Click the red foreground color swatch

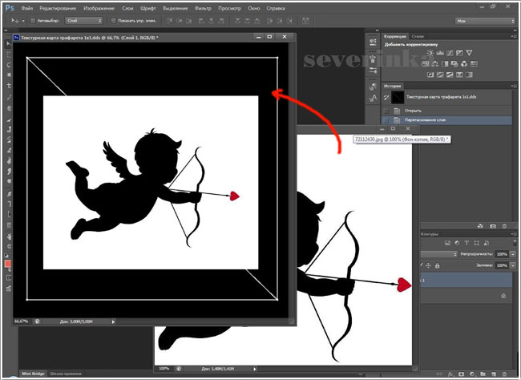[6, 264]
